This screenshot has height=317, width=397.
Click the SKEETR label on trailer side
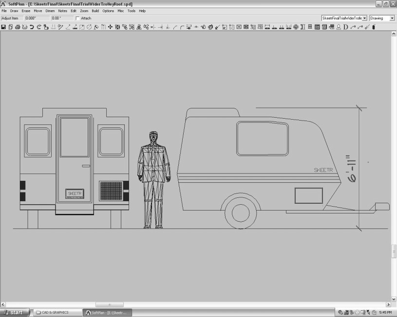click(323, 170)
